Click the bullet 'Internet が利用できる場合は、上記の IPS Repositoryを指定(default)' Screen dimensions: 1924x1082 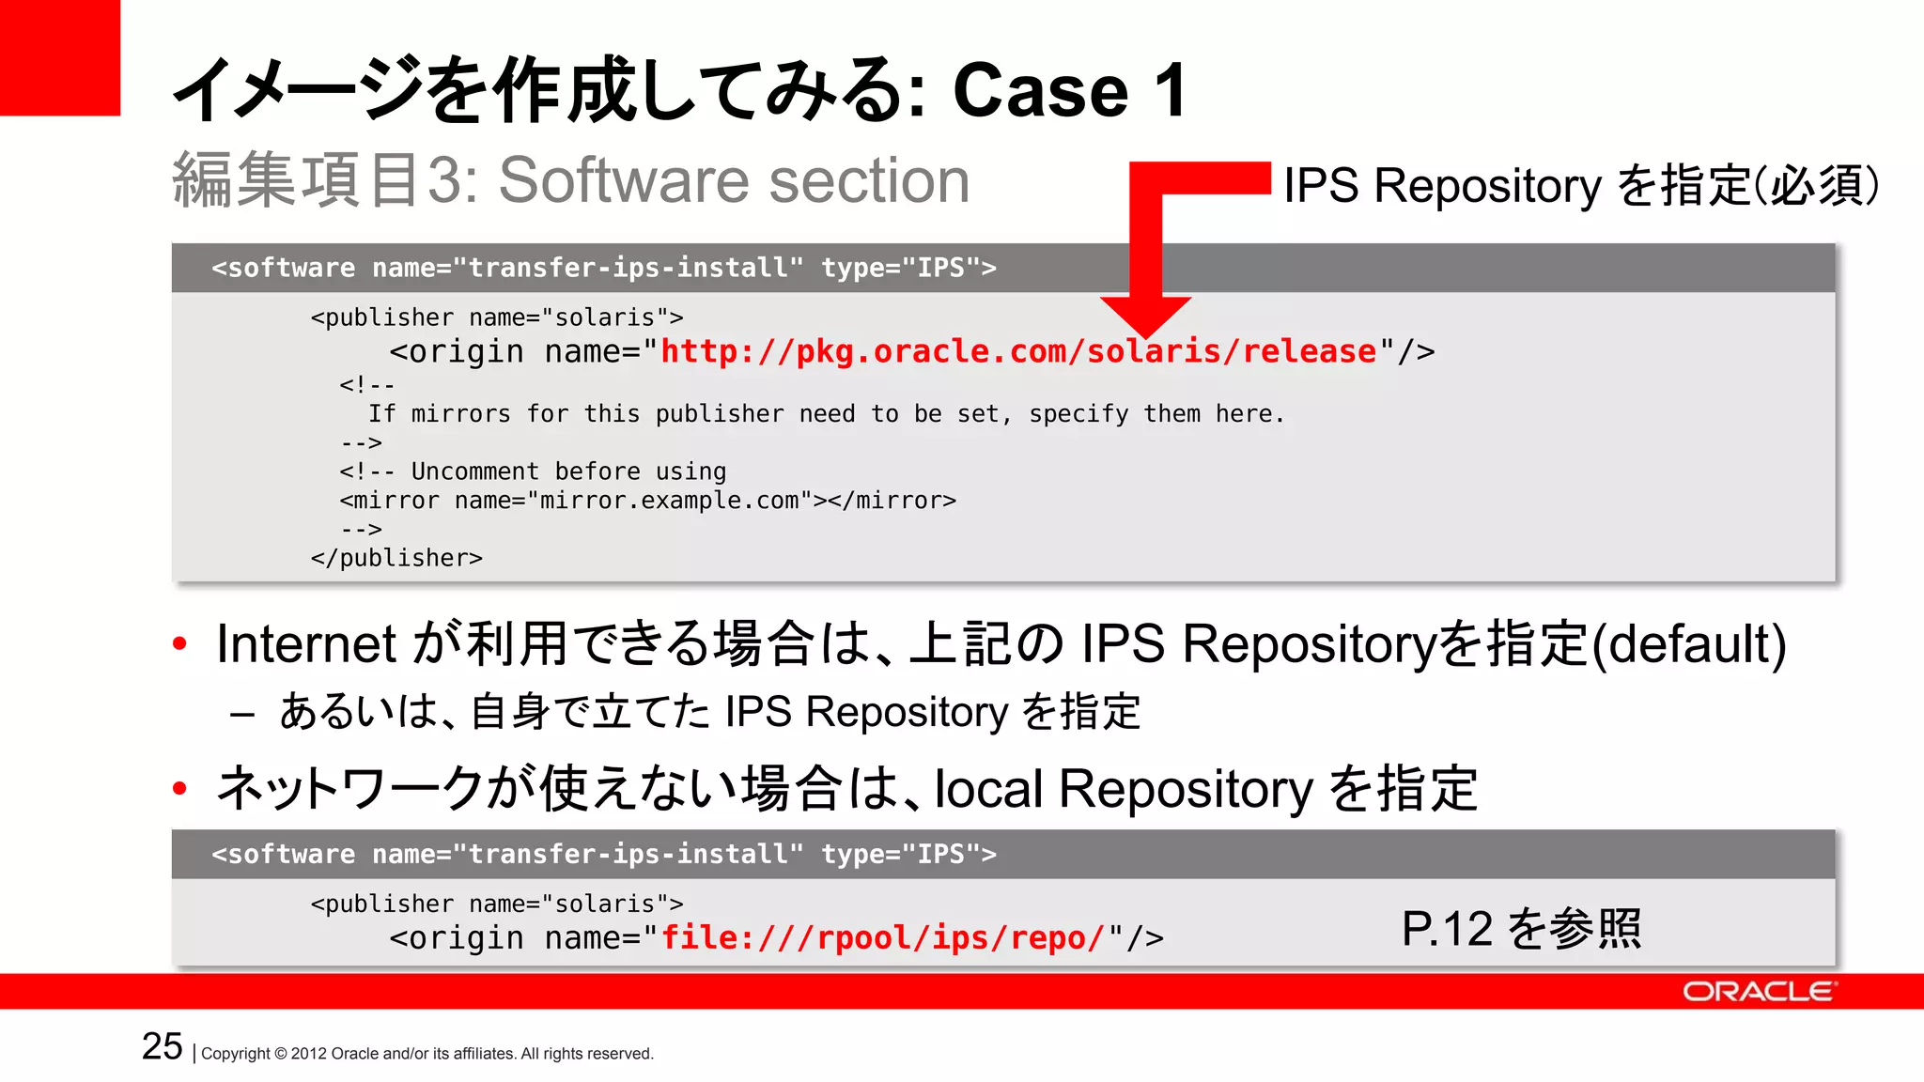pos(1001,644)
